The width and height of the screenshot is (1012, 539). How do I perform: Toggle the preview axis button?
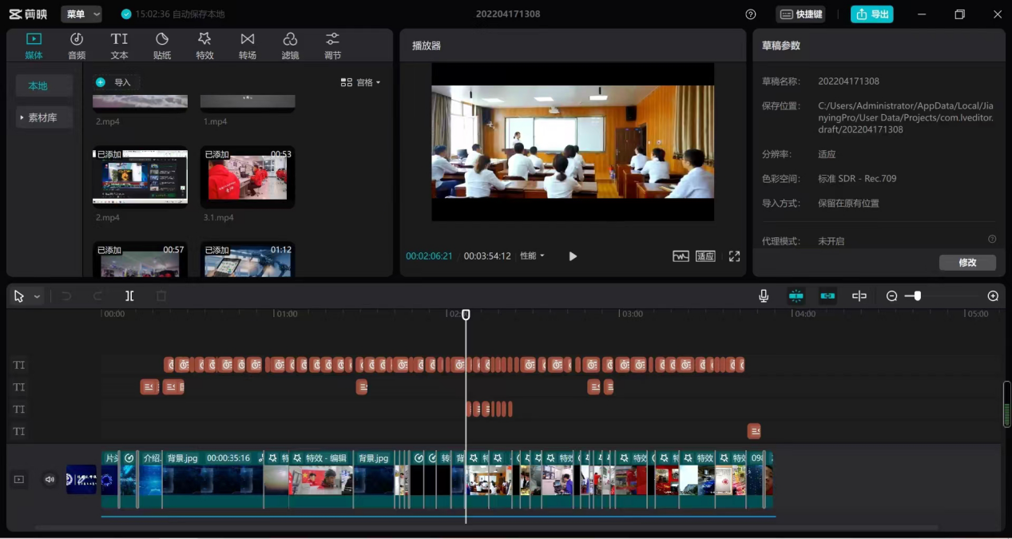pyautogui.click(x=859, y=296)
